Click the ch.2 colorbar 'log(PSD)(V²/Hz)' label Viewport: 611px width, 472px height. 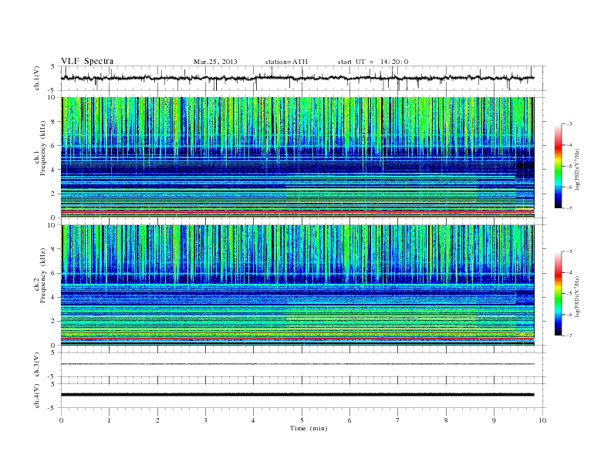(x=578, y=296)
